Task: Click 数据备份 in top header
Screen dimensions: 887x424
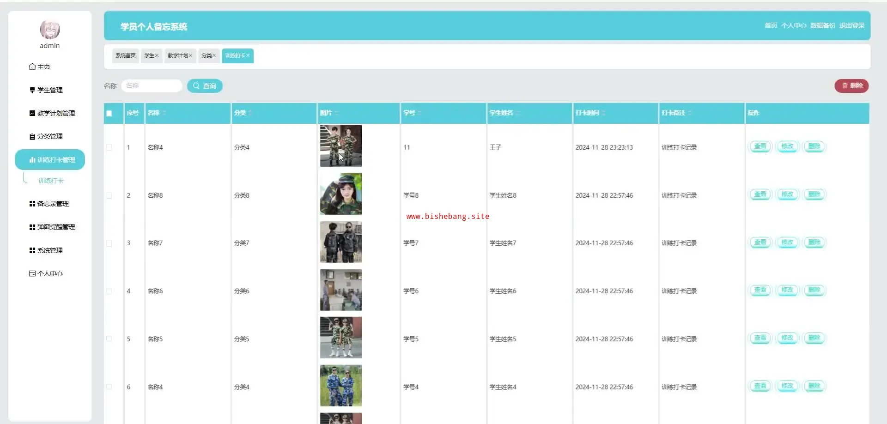Action: click(x=823, y=25)
